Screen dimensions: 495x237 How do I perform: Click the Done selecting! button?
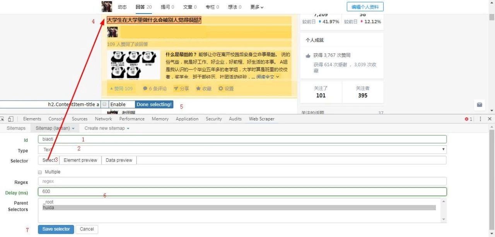click(154, 104)
